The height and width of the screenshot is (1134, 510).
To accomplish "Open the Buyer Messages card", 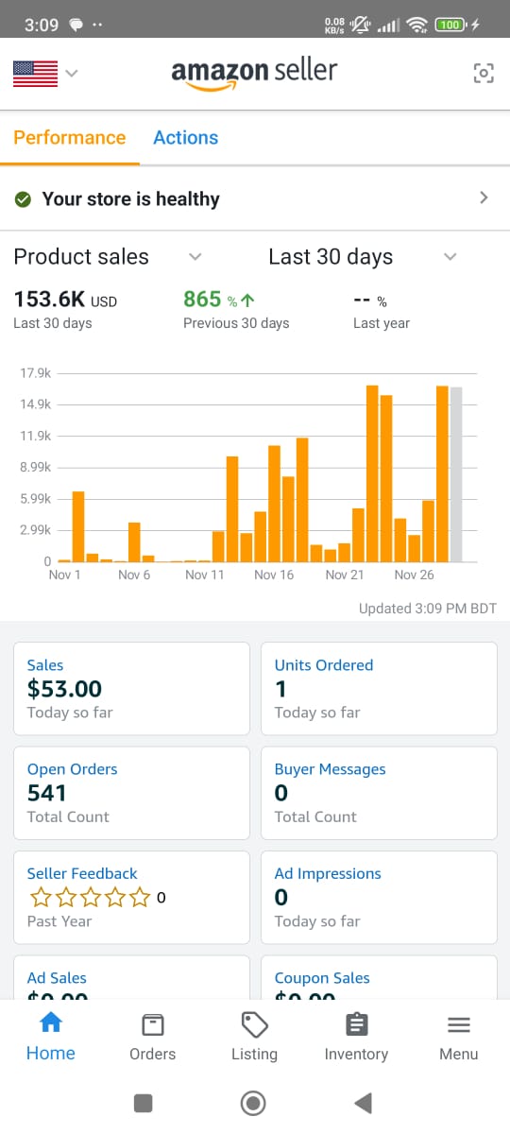I will click(379, 793).
